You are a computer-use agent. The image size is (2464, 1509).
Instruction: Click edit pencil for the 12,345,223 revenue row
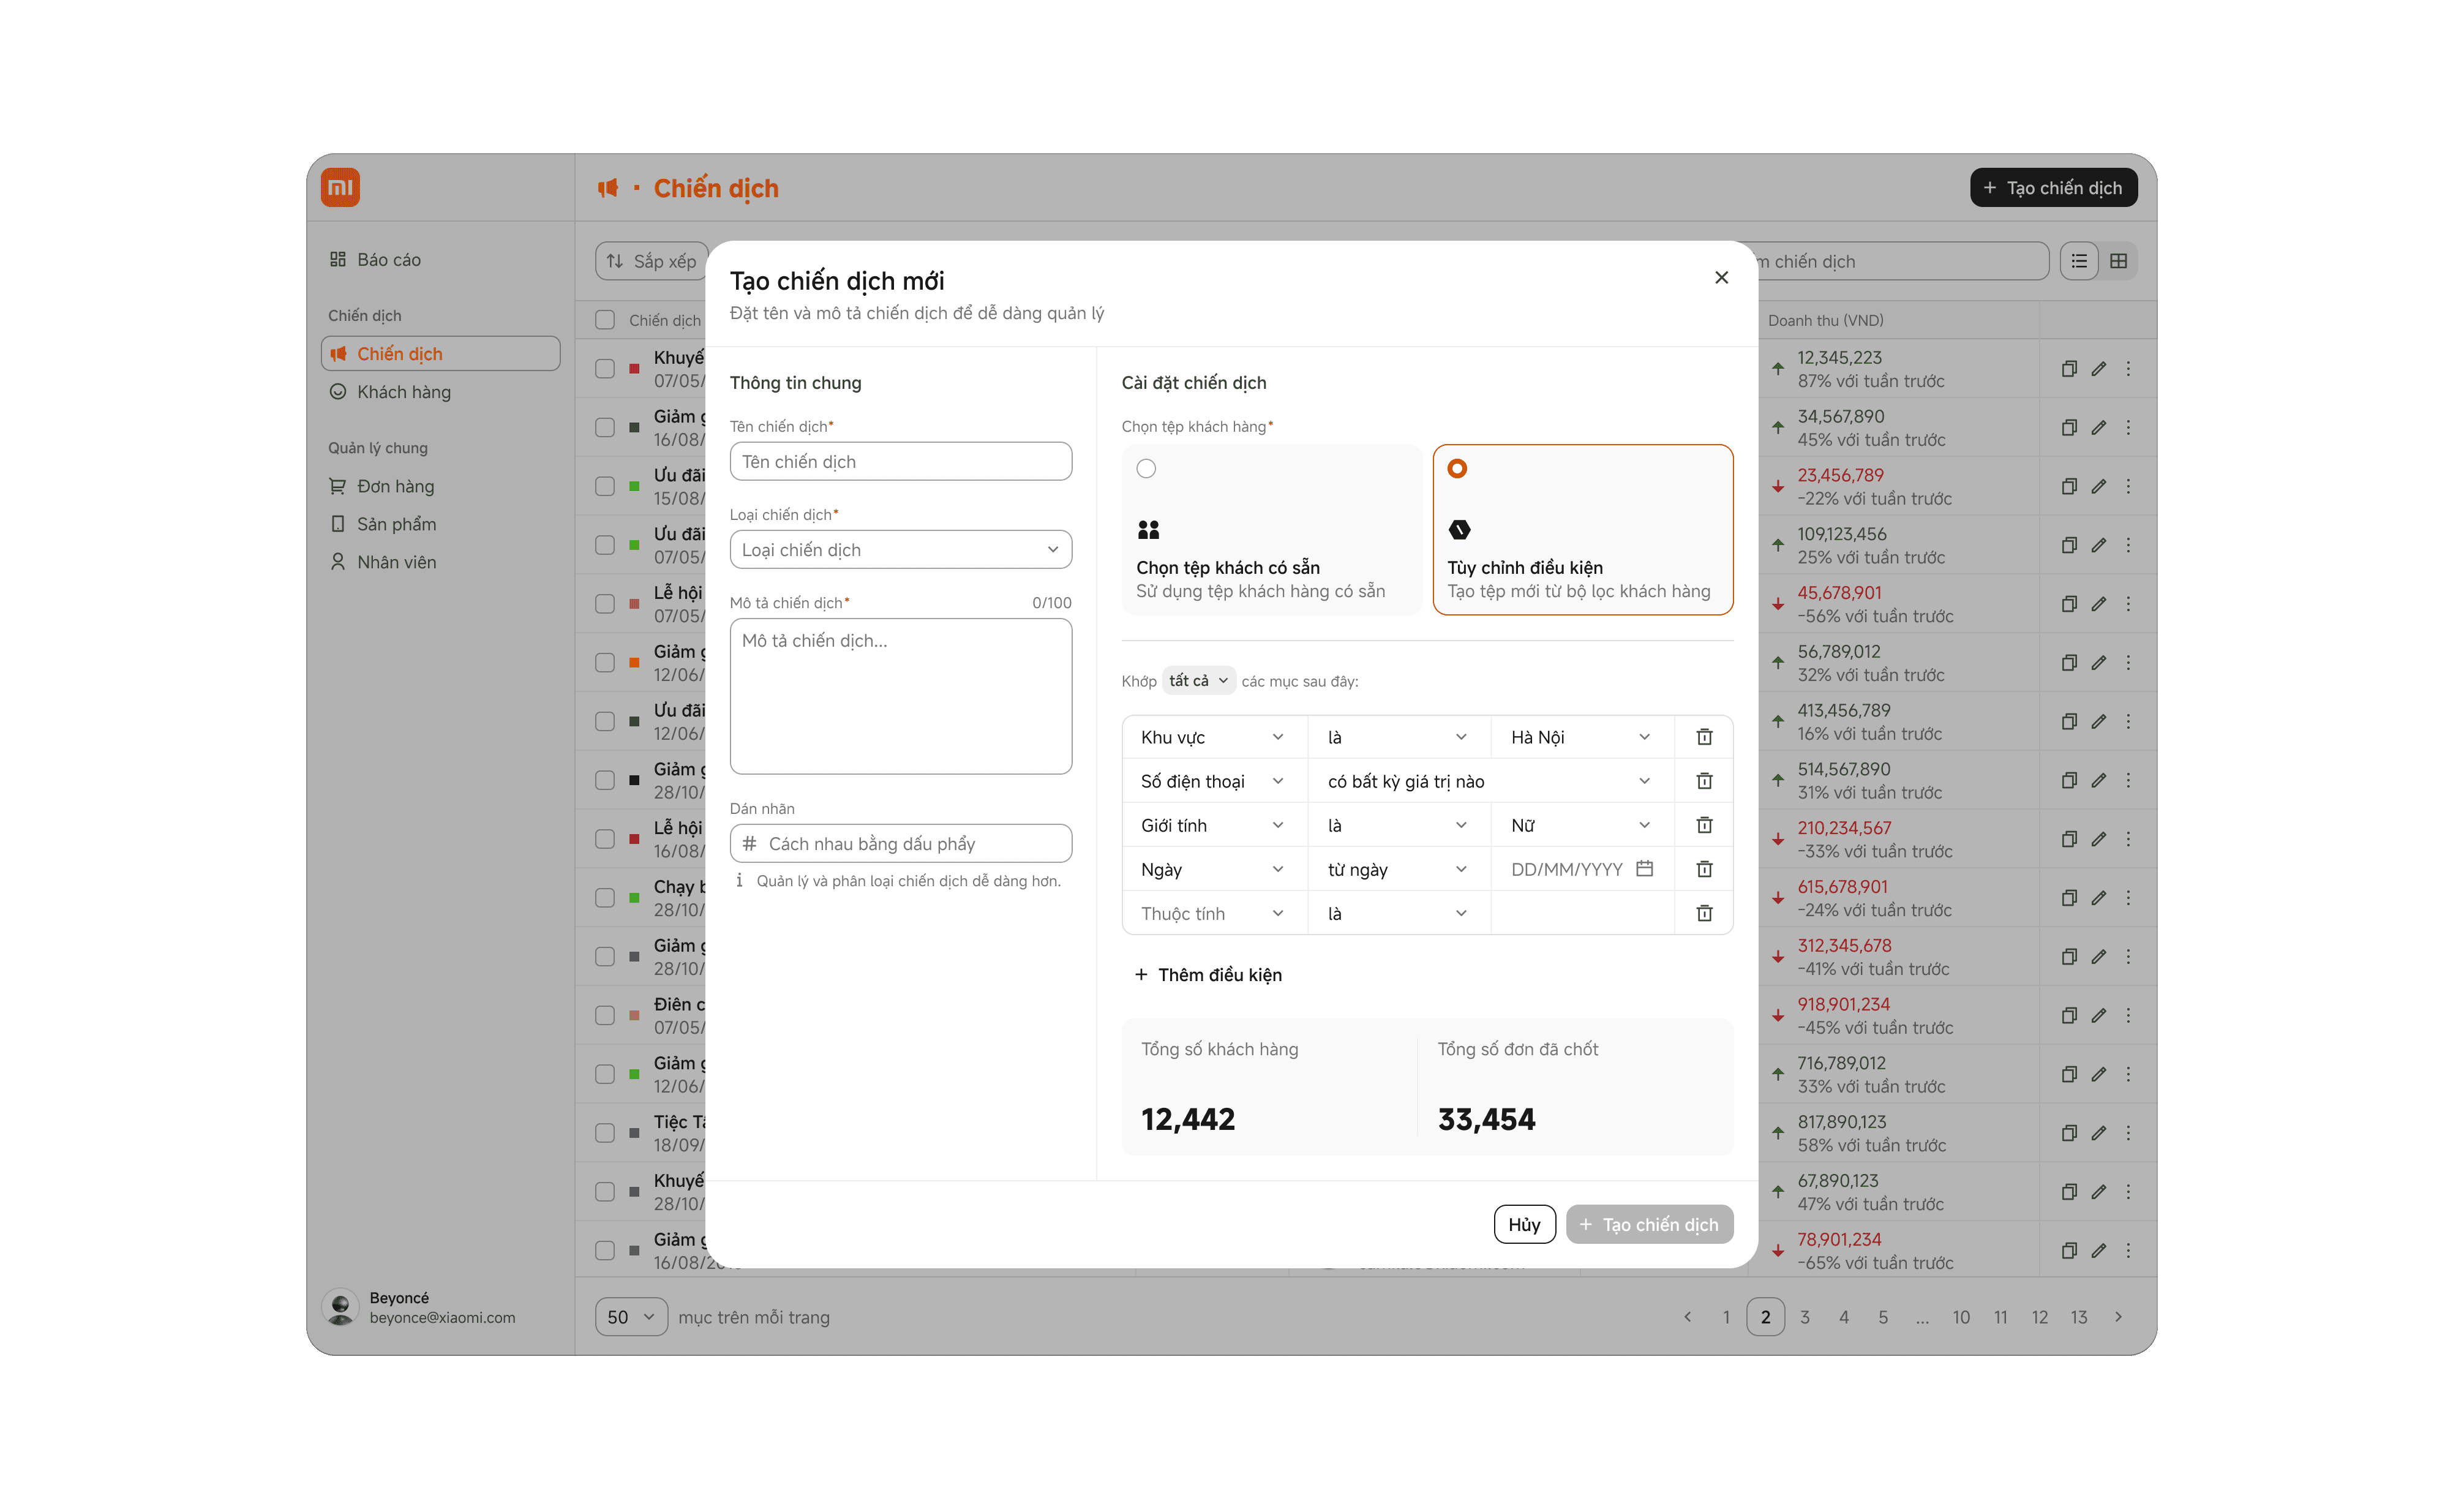coord(2099,369)
